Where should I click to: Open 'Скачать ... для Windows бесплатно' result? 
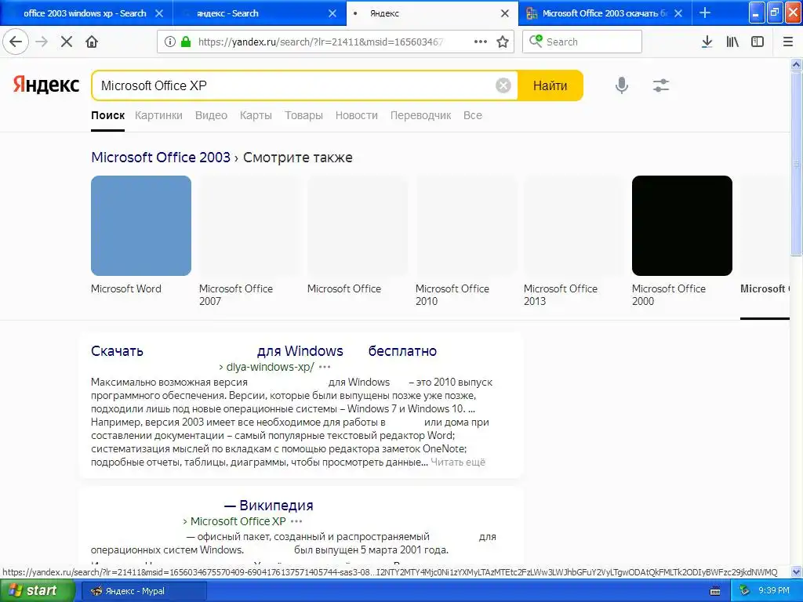pos(263,351)
